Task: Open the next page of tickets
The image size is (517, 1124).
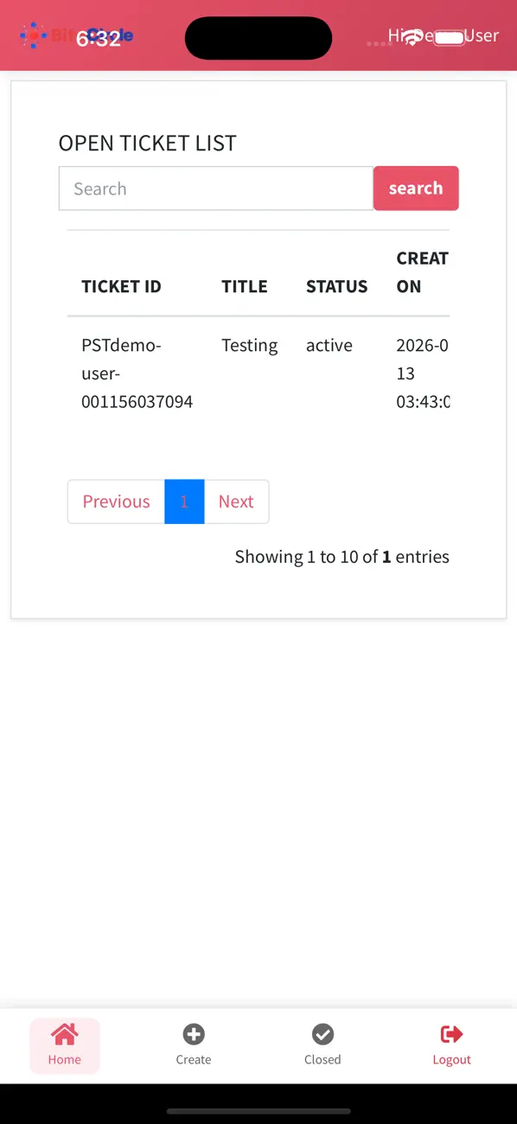Action: pyautogui.click(x=236, y=501)
